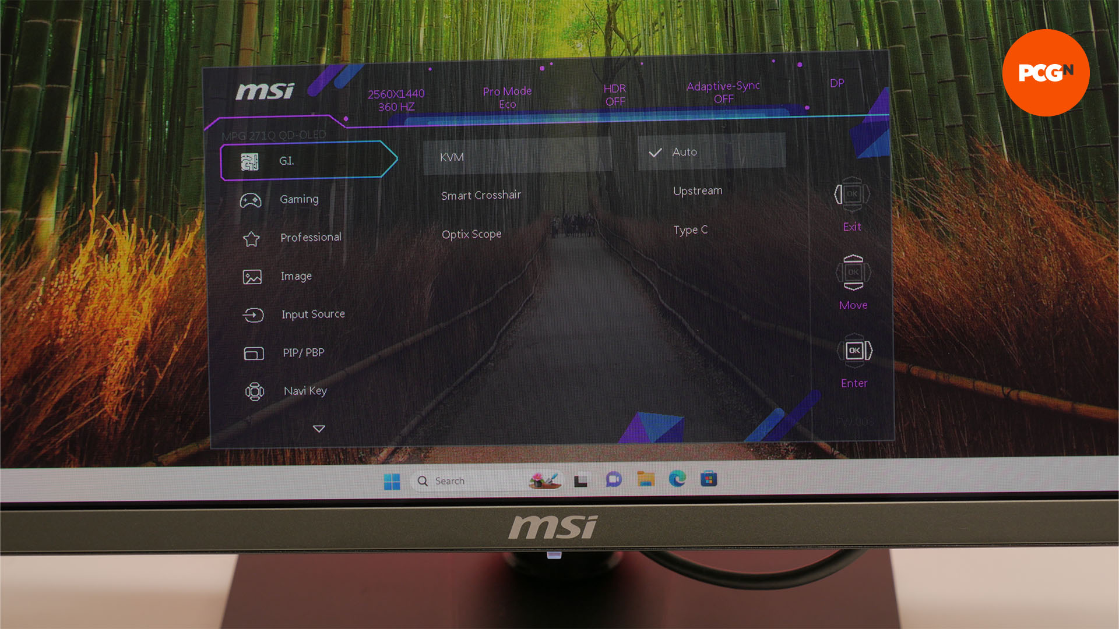The image size is (1119, 629).
Task: Select Upstream KVM option
Action: pyautogui.click(x=698, y=190)
